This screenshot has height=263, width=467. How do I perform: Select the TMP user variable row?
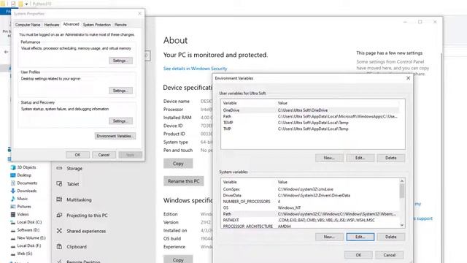310,129
